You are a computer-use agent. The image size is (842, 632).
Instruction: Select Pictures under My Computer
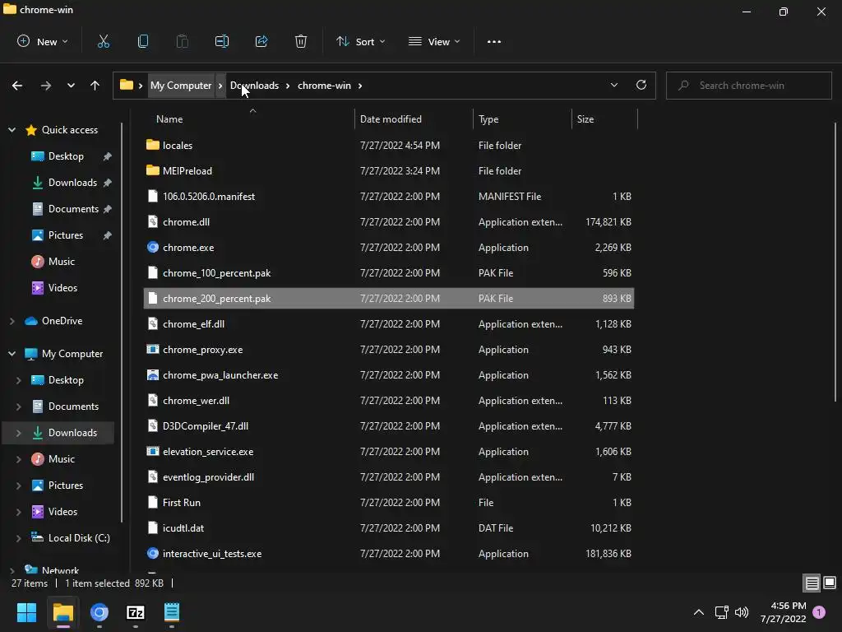tap(66, 486)
